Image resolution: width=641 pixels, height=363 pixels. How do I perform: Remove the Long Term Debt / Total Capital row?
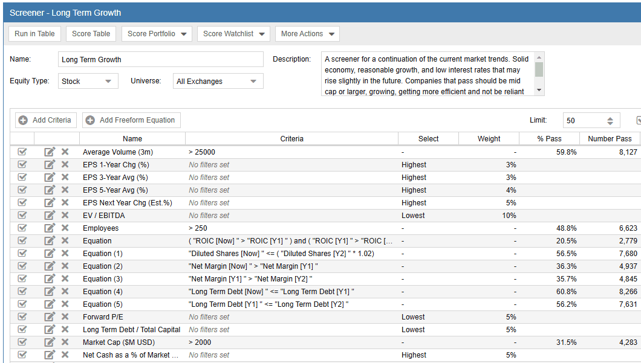tap(65, 329)
